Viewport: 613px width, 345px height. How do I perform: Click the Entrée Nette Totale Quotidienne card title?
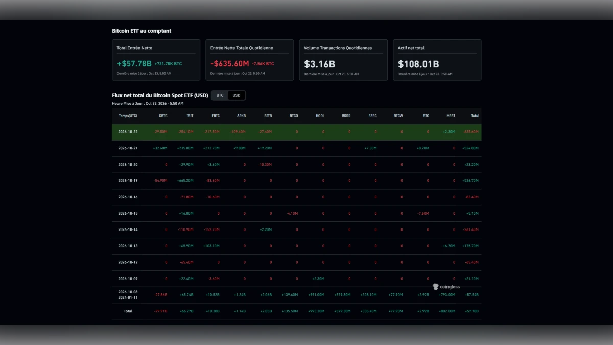point(242,48)
